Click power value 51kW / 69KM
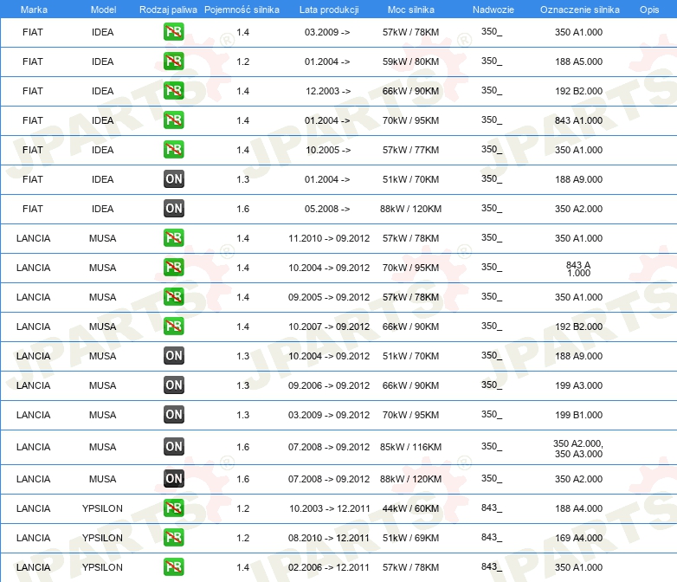Viewport: 677px width, 582px height. point(410,538)
